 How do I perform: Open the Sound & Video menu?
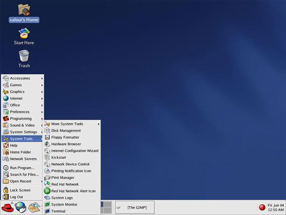(x=22, y=125)
